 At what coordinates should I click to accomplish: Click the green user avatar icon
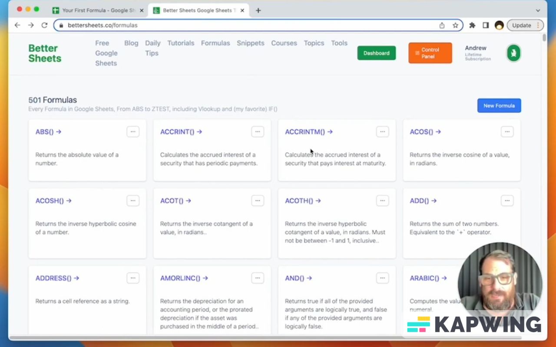click(513, 53)
